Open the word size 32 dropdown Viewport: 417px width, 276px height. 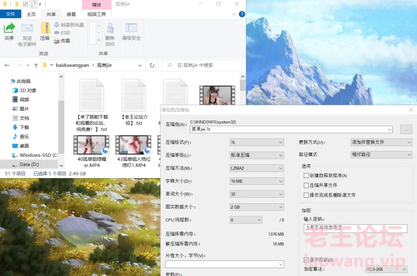coord(257,194)
